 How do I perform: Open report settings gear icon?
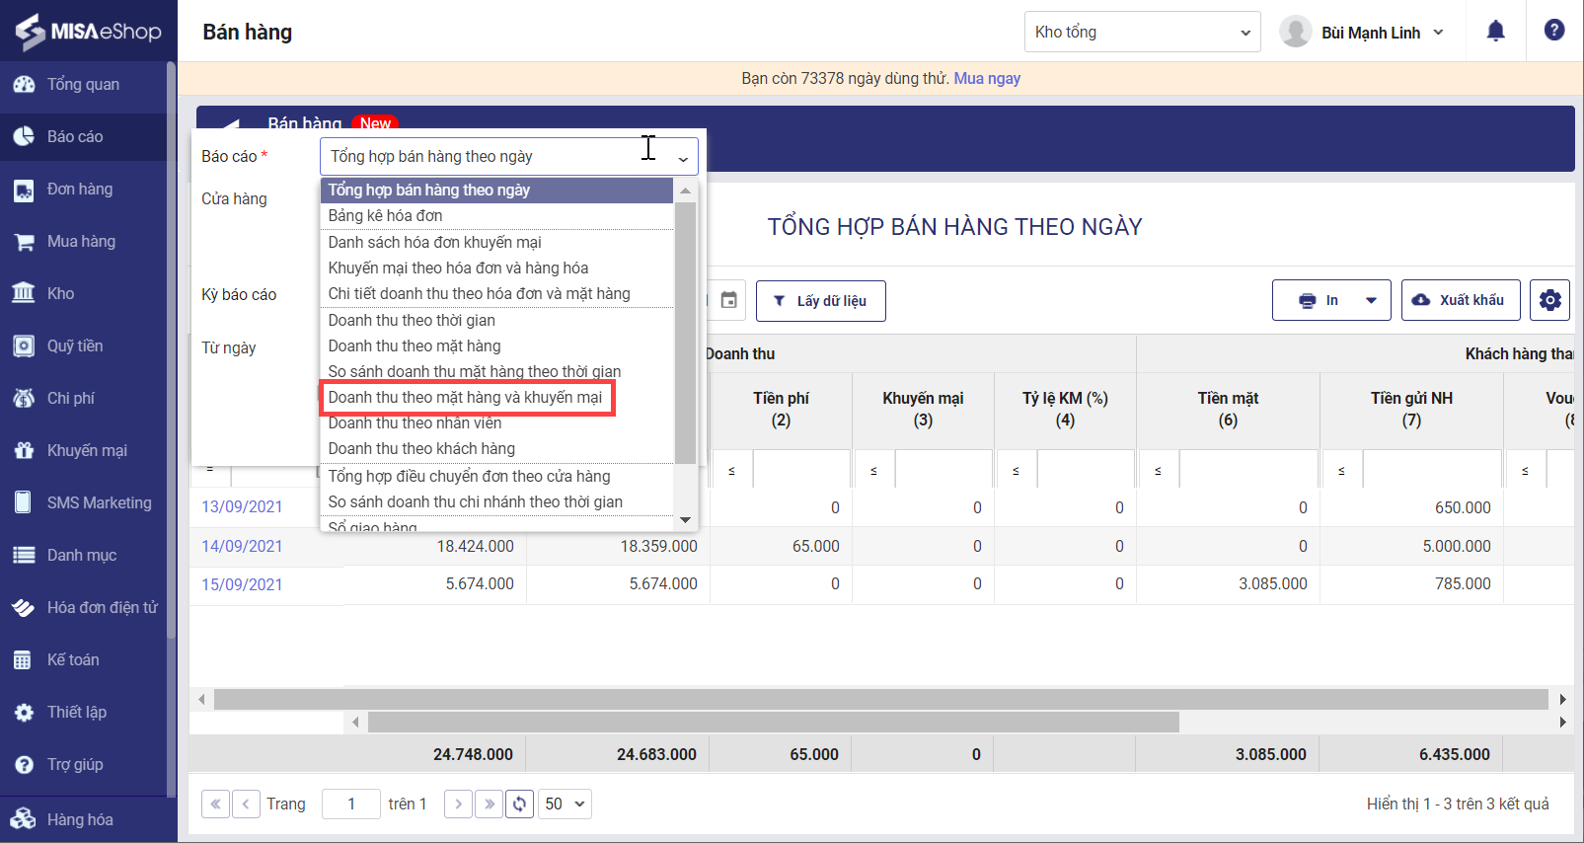point(1549,300)
